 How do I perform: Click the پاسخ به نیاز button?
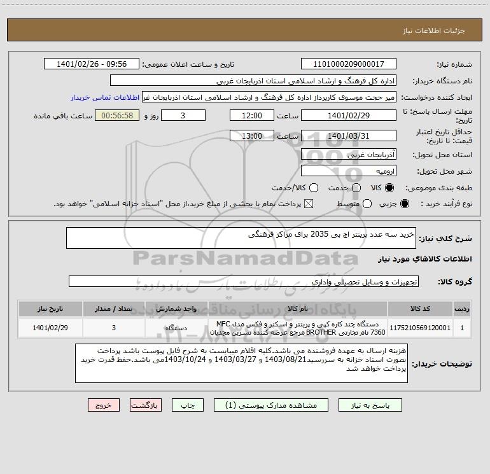pyautogui.click(x=370, y=405)
